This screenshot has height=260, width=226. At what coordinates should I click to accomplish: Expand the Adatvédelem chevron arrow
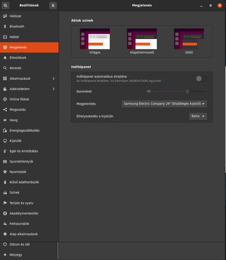point(54,89)
